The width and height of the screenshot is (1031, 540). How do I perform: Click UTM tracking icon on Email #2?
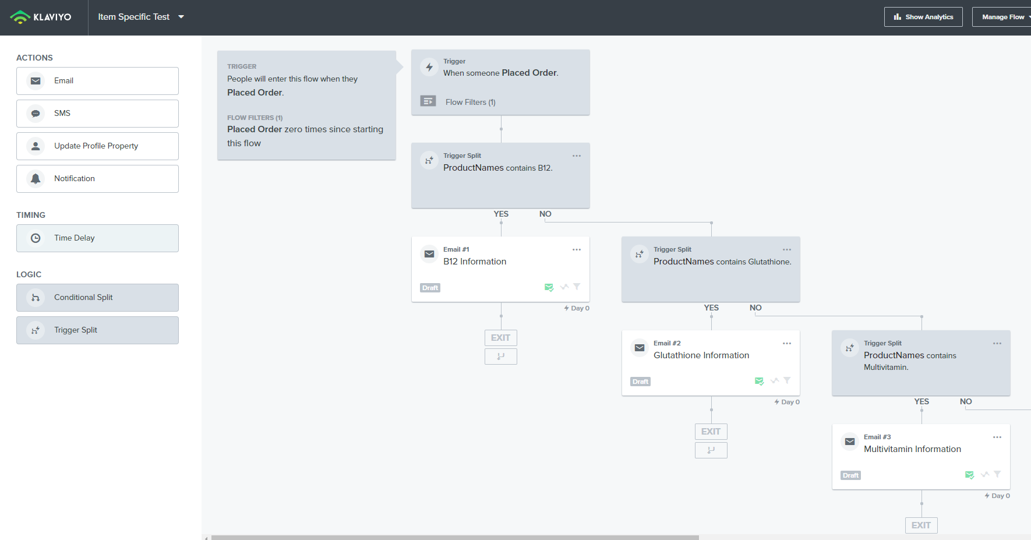coord(774,380)
